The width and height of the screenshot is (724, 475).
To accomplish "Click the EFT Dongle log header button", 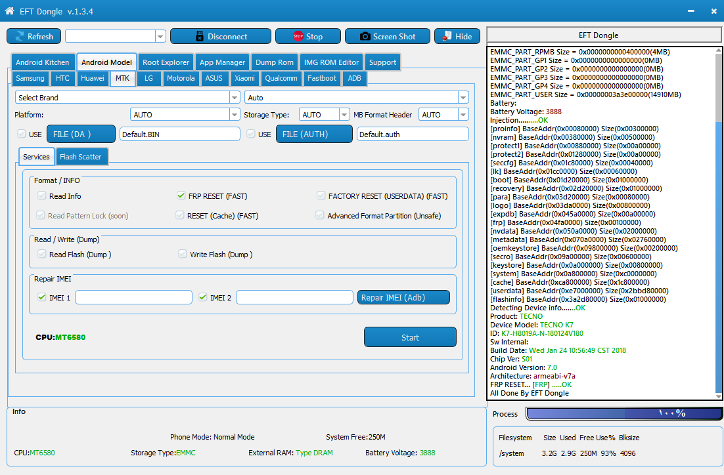I will point(604,35).
